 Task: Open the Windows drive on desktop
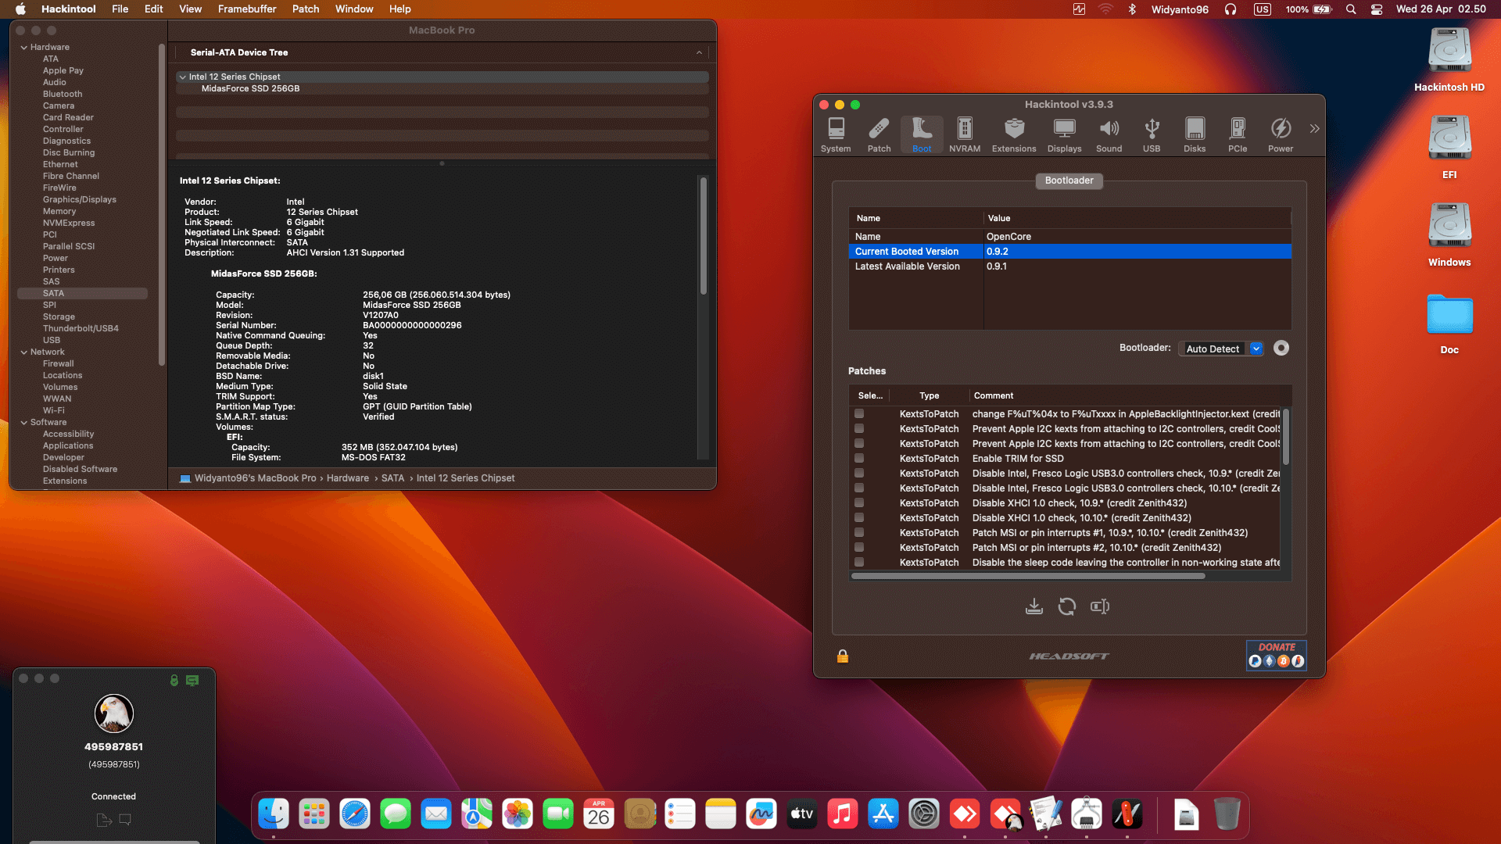(x=1449, y=234)
